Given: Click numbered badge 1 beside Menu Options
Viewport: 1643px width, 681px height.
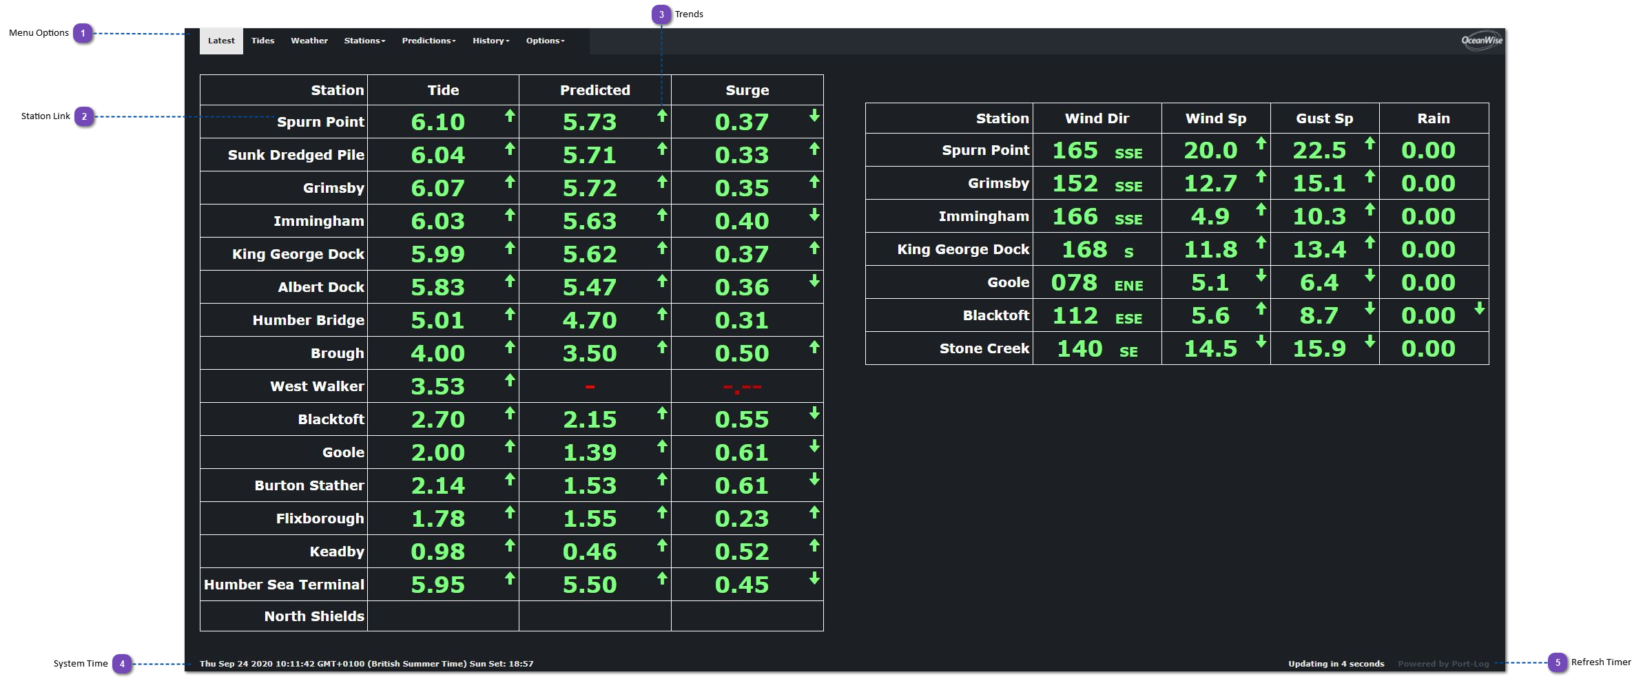Looking at the screenshot, I should click(x=83, y=33).
